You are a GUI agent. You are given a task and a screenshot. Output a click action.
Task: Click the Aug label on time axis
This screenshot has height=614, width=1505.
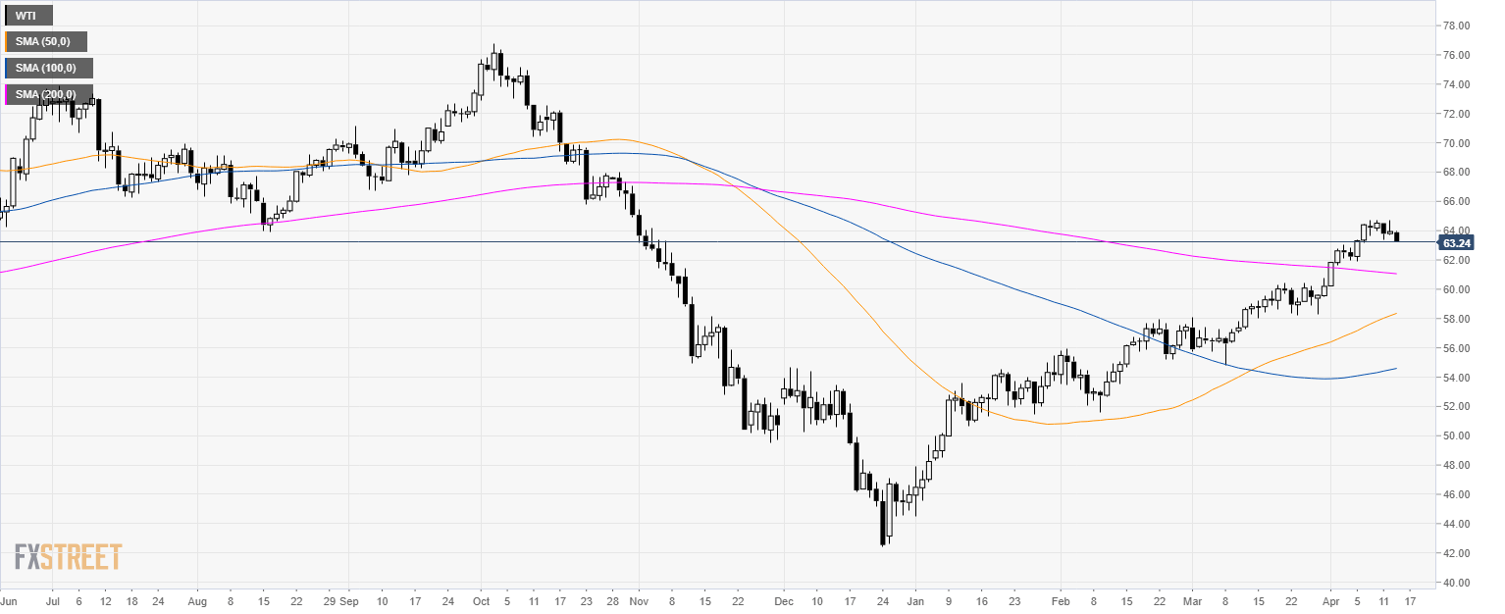tap(197, 599)
